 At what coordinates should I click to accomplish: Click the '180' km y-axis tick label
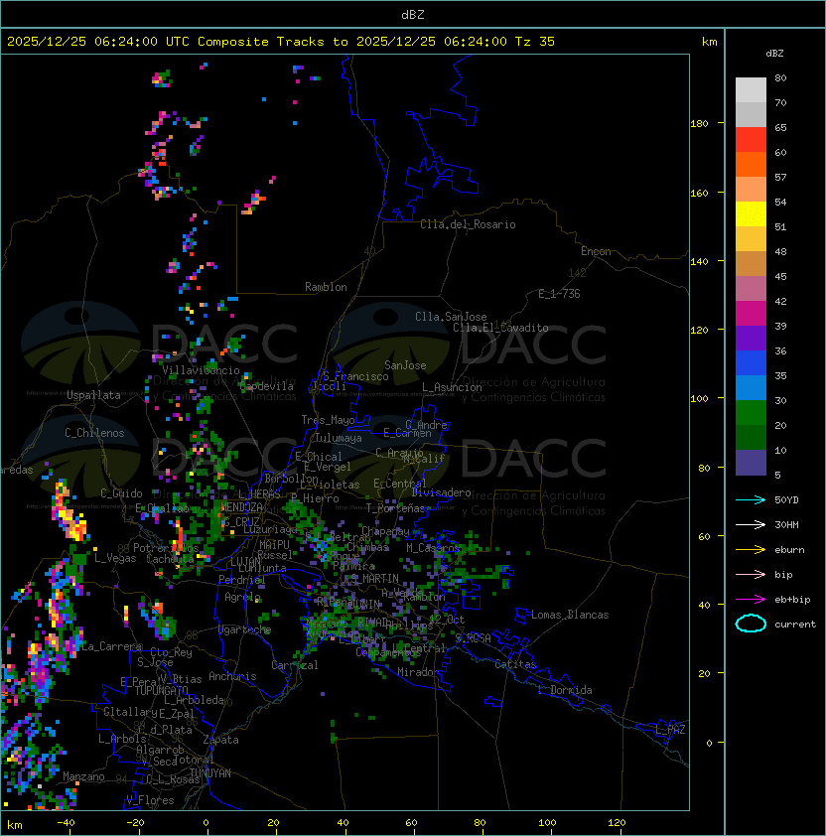tap(699, 123)
